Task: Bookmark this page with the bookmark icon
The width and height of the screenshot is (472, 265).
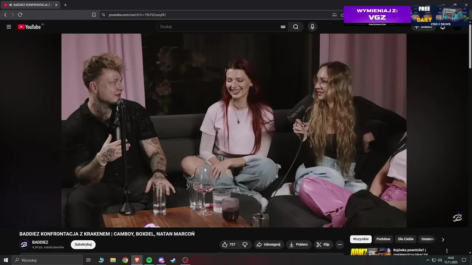Action: (x=94, y=15)
